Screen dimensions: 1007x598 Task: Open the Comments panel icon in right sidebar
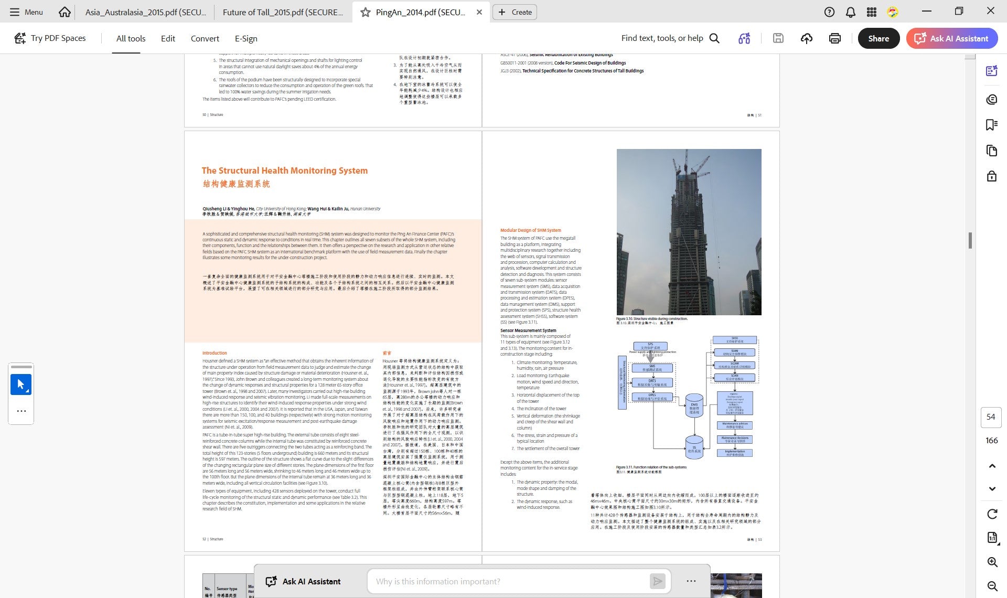(991, 99)
